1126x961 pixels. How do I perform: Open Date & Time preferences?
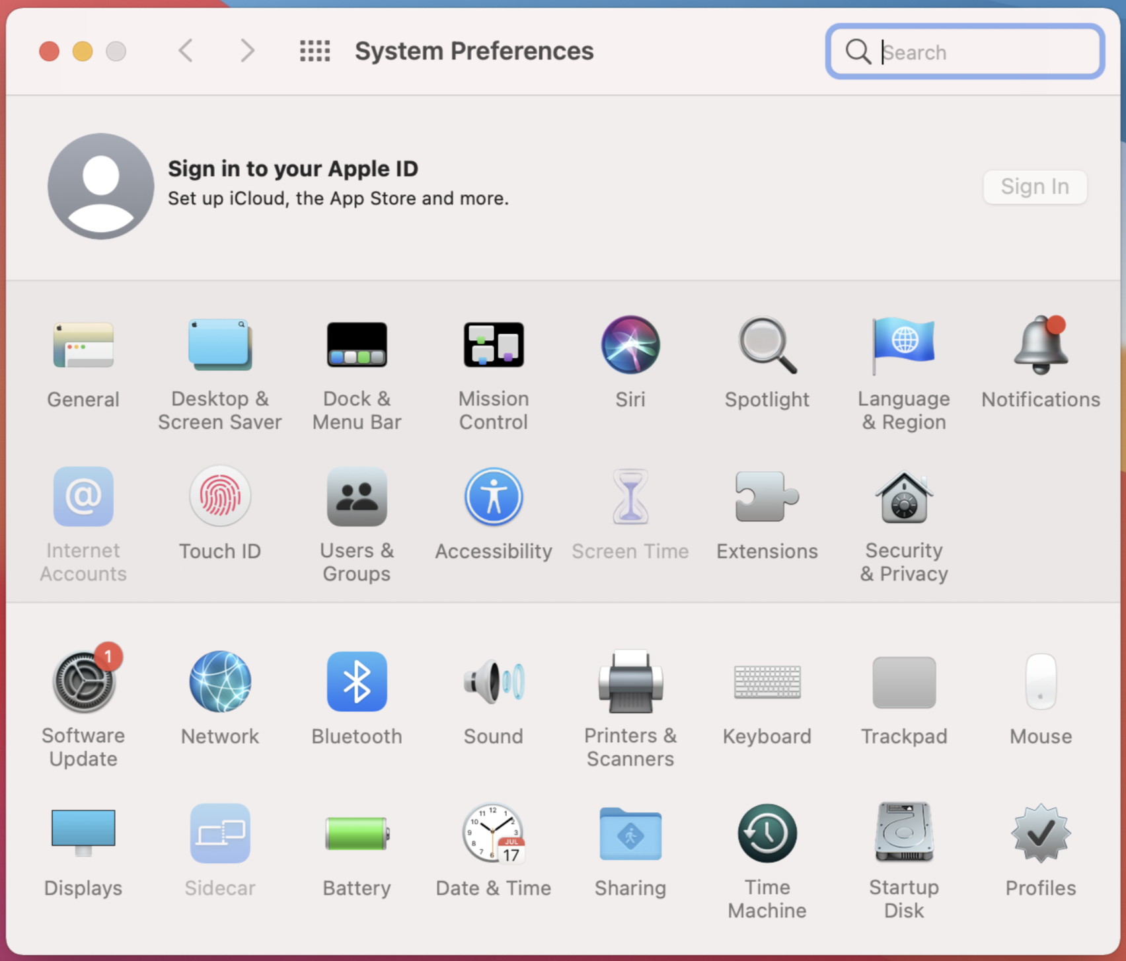tap(494, 833)
